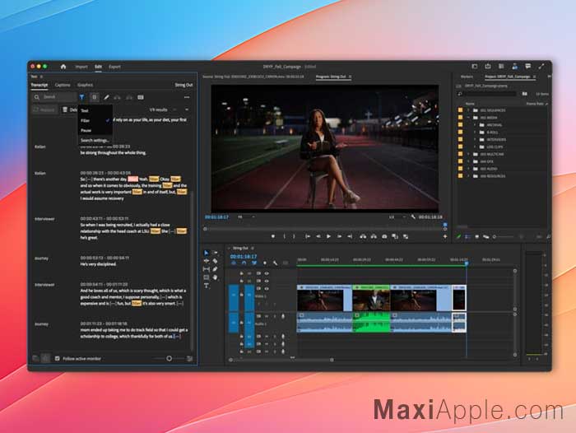This screenshot has height=433, width=576.
Task: Choose Pause in the filter menu
Action: click(x=95, y=130)
